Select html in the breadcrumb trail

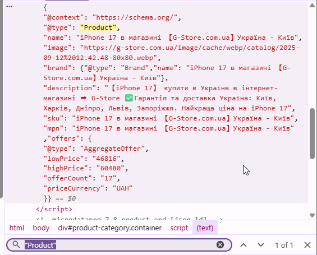click(17, 228)
